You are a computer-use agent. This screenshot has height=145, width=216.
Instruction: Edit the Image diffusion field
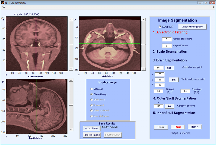click(166, 46)
